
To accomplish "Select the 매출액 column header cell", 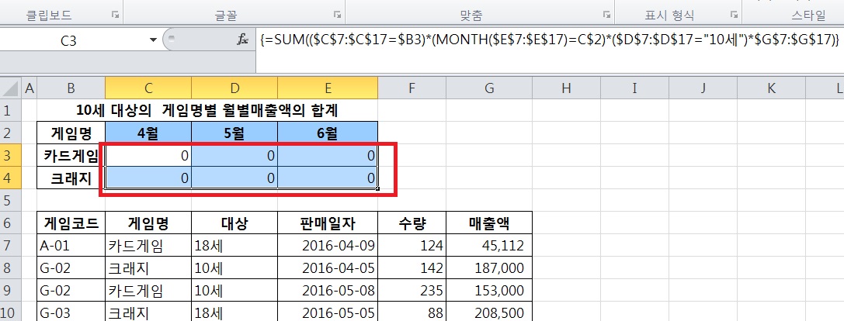I will (488, 223).
